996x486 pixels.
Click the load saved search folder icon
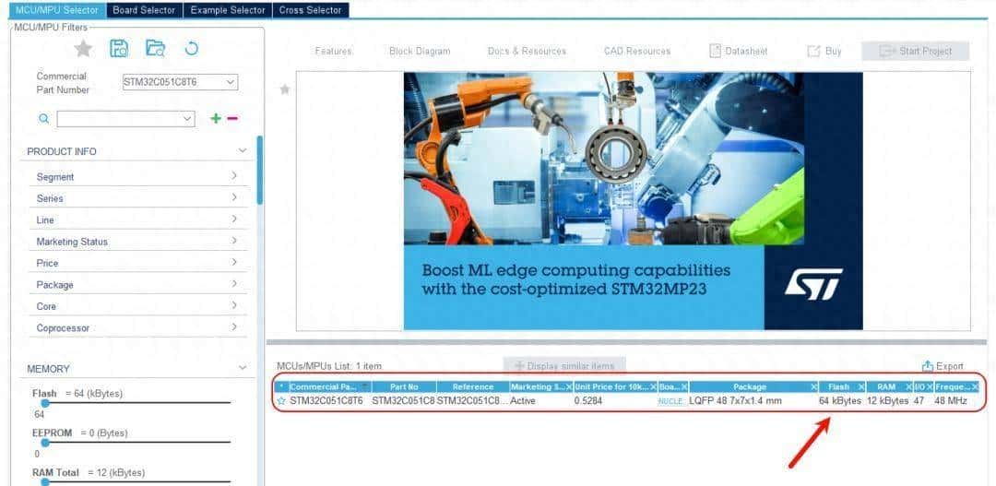(x=155, y=49)
